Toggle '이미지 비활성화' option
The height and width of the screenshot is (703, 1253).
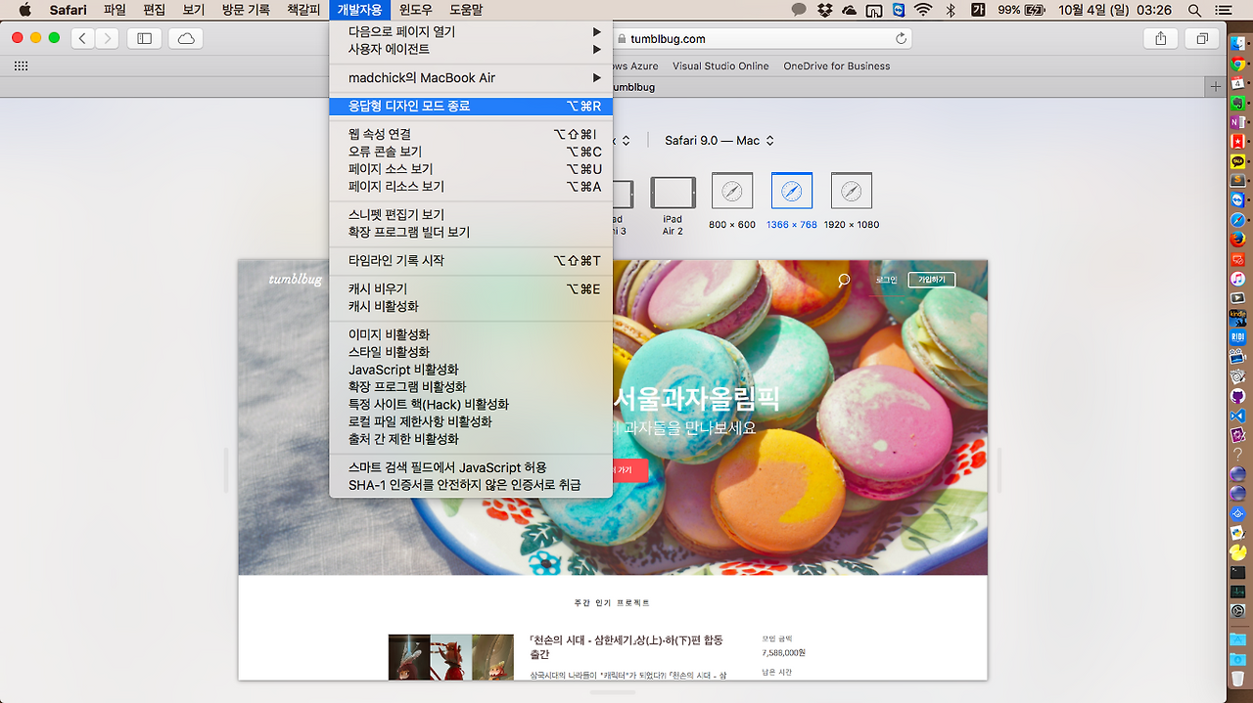[471, 334]
